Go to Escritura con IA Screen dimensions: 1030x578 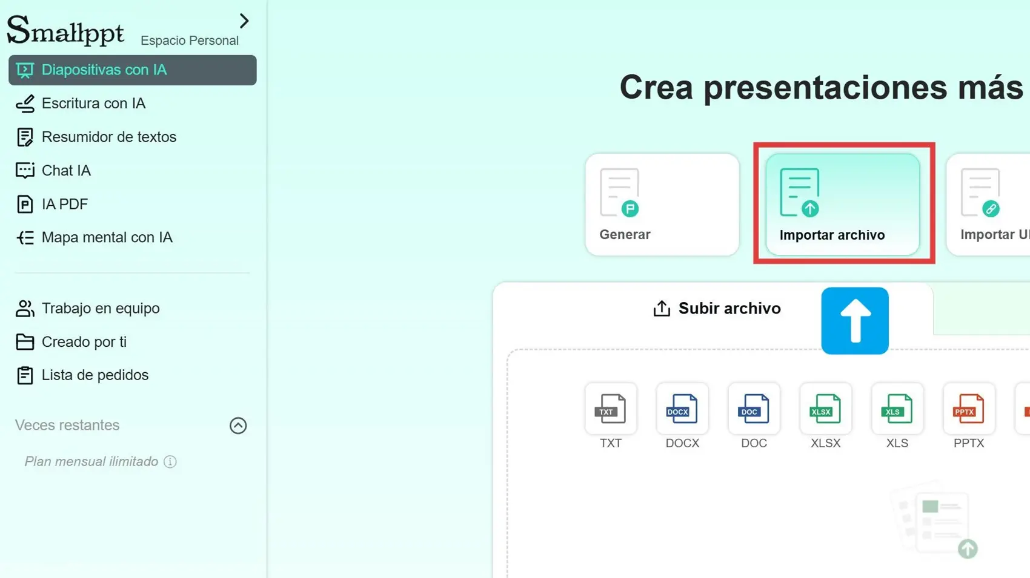pyautogui.click(x=93, y=103)
